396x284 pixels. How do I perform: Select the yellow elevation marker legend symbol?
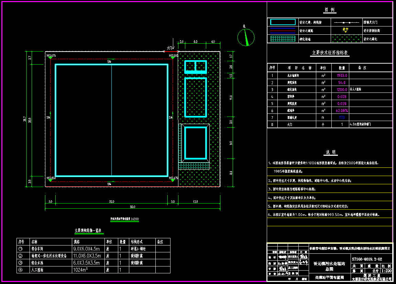(345, 30)
